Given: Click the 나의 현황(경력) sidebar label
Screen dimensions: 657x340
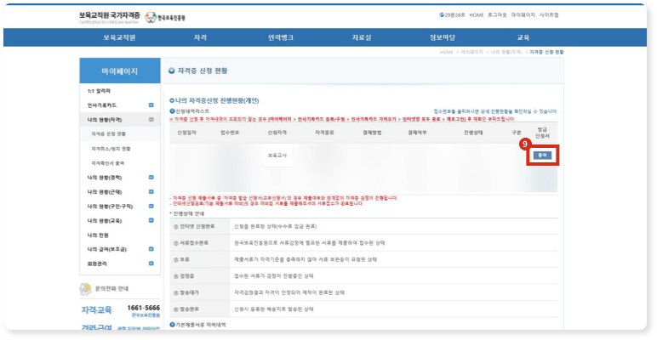Looking at the screenshot, I should (x=105, y=178).
